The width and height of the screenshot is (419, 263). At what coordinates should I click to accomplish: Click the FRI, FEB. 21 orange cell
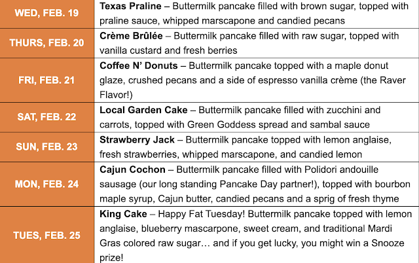[47, 80]
